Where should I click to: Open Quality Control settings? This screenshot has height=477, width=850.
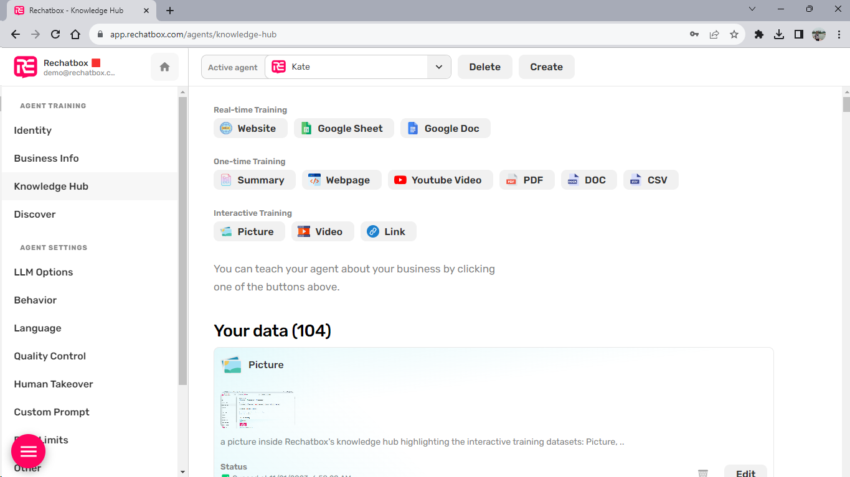click(x=90, y=356)
